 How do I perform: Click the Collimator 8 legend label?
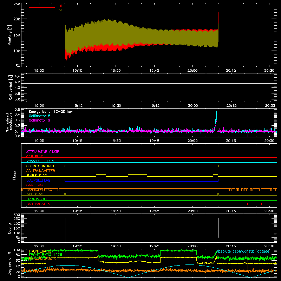point(39,116)
